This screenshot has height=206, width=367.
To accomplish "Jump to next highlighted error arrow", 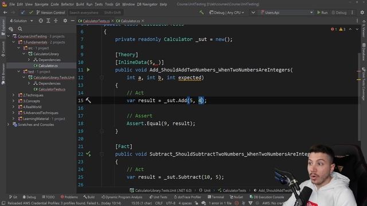I will click(357, 29).
